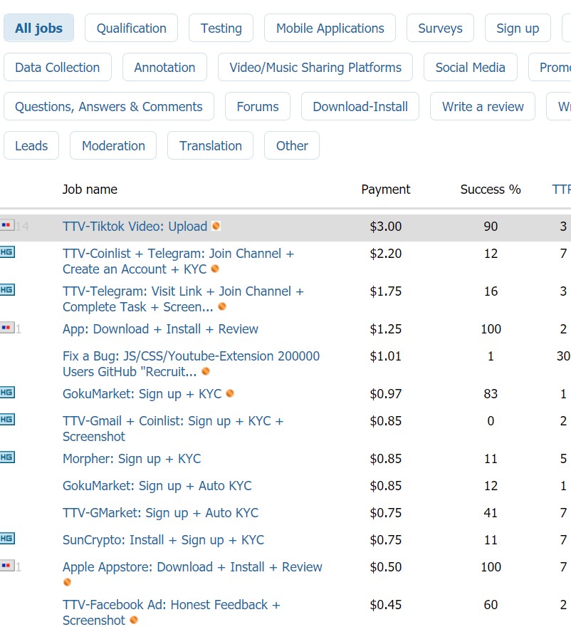Open the App: Download + Install + Review job
571x627 pixels.
160,329
